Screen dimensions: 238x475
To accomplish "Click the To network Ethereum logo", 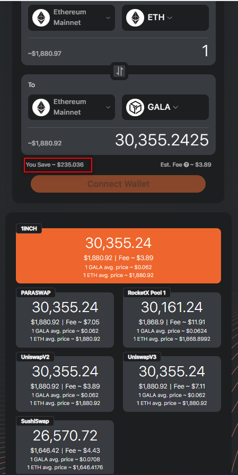I will pyautogui.click(x=41, y=107).
